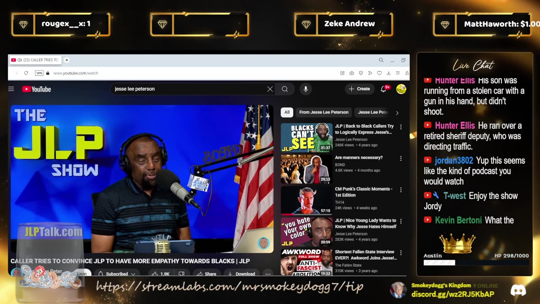
Task: Open the AWKWORD full show thumbnail
Action: point(306,262)
